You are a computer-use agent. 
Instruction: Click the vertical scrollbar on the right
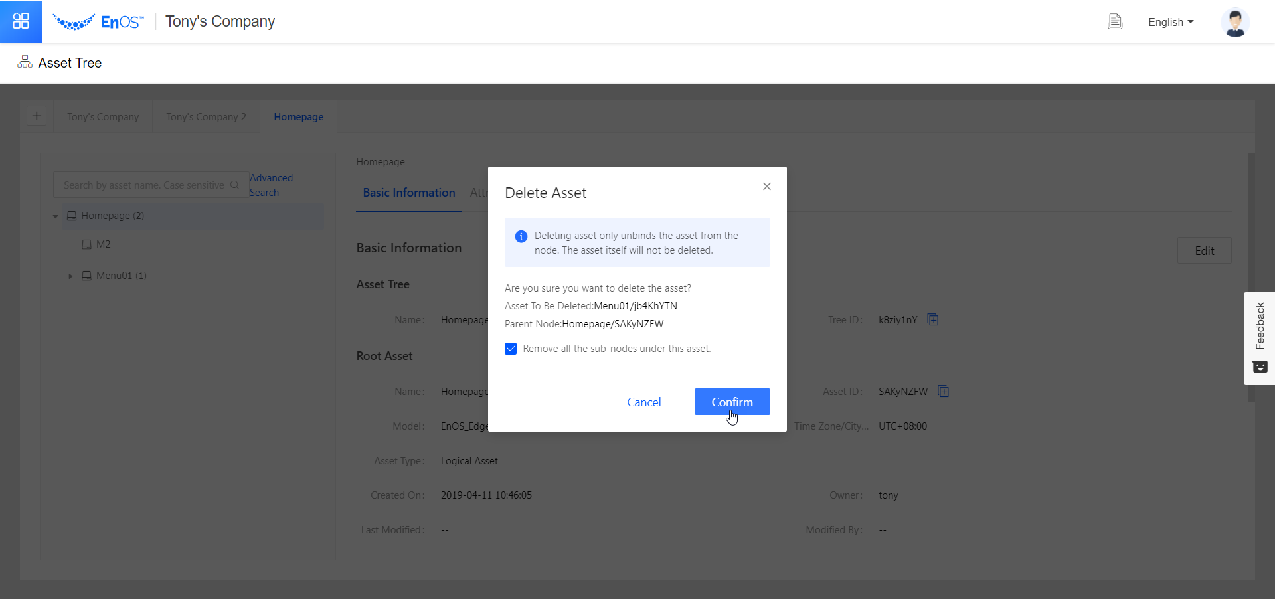tap(1251, 277)
